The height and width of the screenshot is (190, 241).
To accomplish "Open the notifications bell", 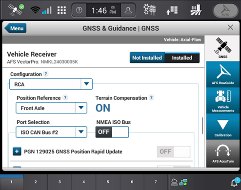I will point(235,182).
